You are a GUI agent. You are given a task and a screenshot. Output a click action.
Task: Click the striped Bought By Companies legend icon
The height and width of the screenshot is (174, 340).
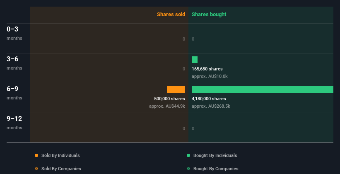[x=188, y=169]
